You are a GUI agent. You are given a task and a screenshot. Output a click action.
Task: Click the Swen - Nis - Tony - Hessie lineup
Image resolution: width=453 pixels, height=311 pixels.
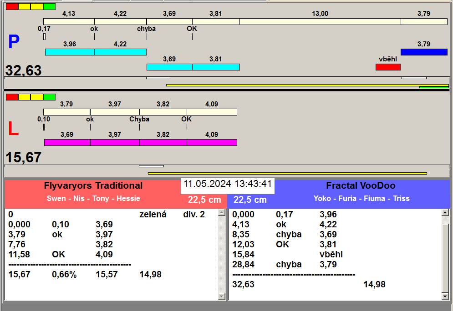93,199
